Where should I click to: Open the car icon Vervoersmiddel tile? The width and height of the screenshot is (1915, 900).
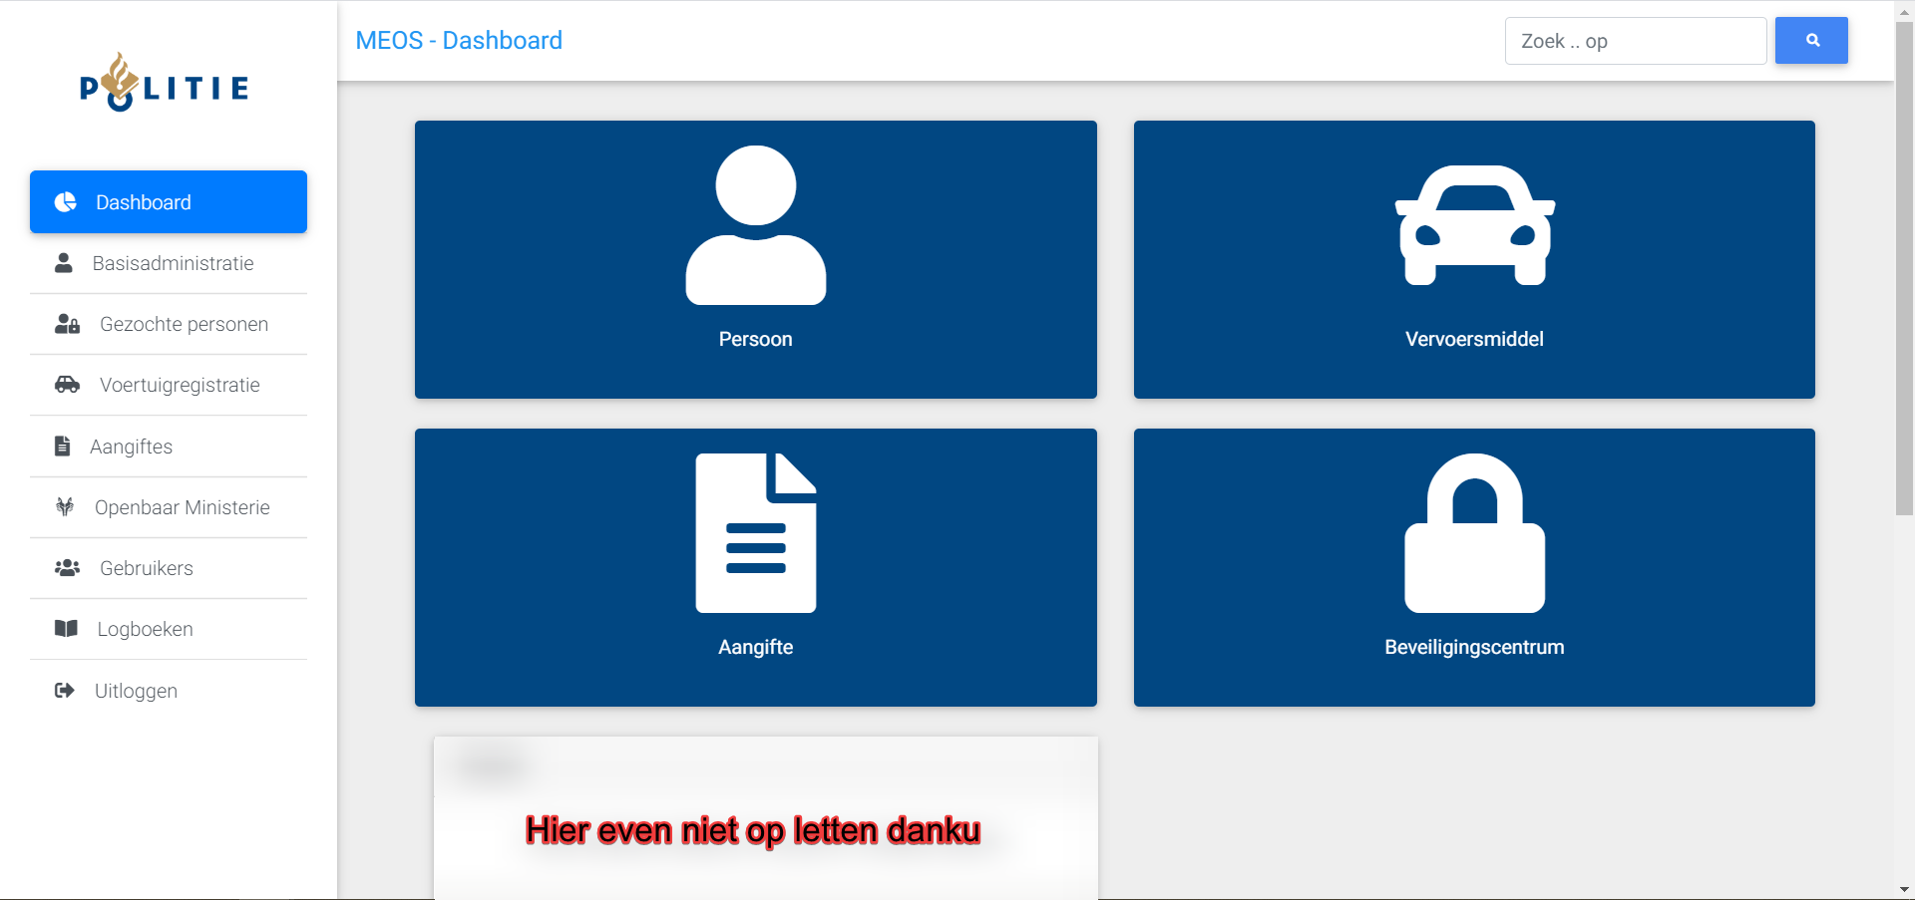pyautogui.click(x=1474, y=225)
